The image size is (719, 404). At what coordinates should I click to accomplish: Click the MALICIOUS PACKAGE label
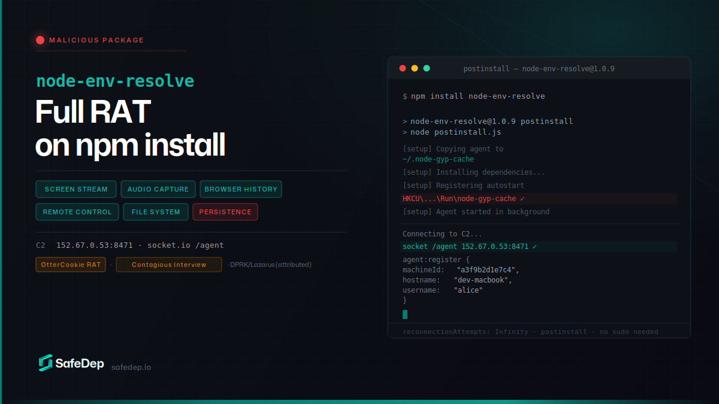(x=96, y=40)
